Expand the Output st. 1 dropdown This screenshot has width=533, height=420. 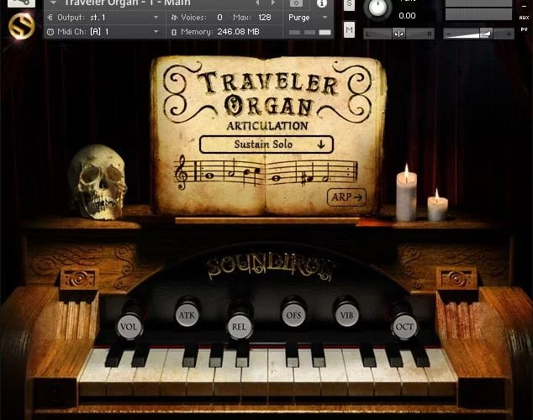(156, 18)
